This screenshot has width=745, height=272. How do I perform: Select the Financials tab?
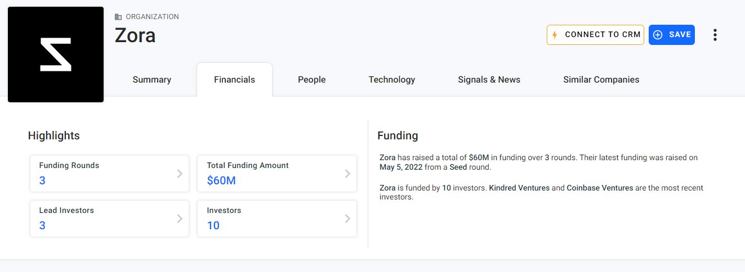(x=234, y=80)
